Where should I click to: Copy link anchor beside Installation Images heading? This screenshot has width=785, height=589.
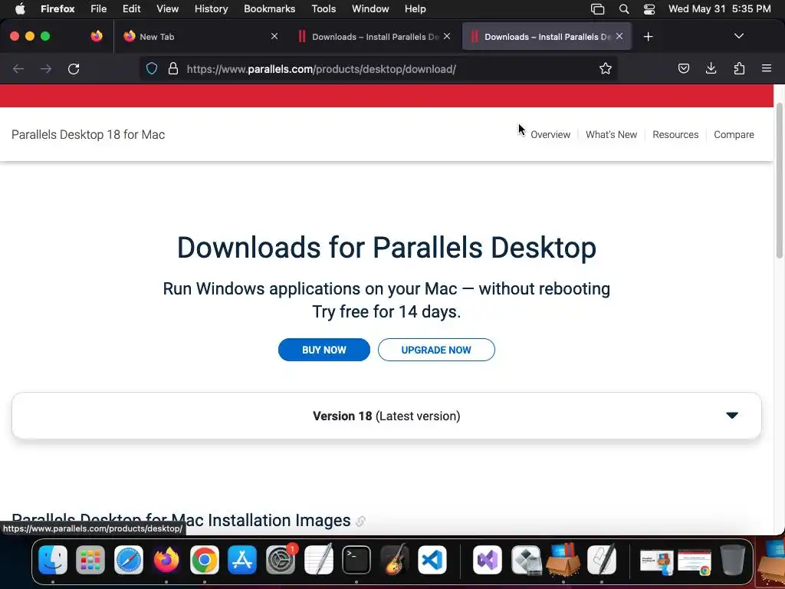[360, 522]
